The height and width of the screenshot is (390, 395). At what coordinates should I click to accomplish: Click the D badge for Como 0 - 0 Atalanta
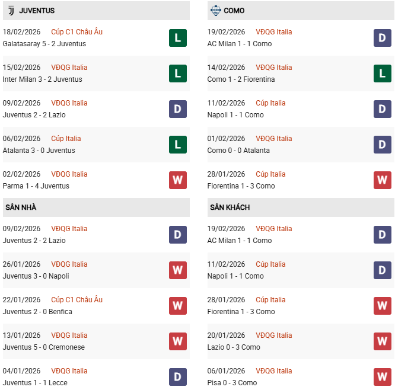point(383,145)
